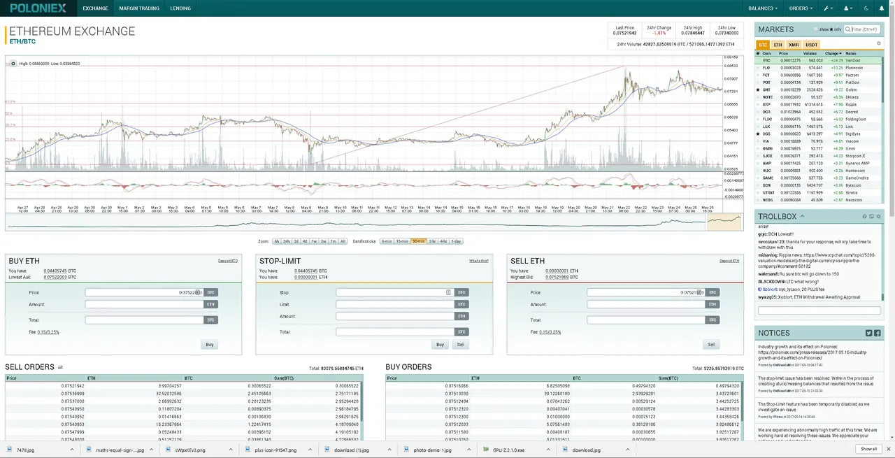Toggle favorite star for LSK

coord(758,127)
